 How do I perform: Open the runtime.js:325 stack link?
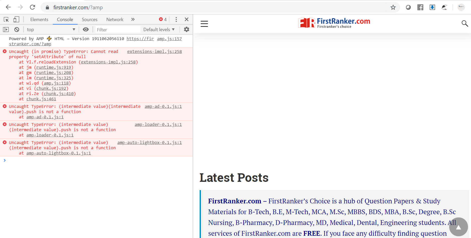tap(54, 78)
